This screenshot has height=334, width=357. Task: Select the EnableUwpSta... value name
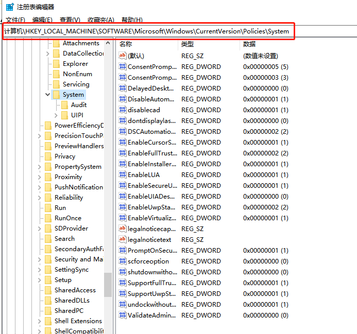151,207
